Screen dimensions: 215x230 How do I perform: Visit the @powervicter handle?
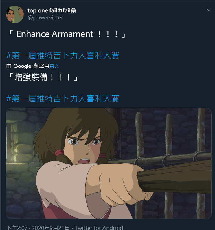(45, 18)
